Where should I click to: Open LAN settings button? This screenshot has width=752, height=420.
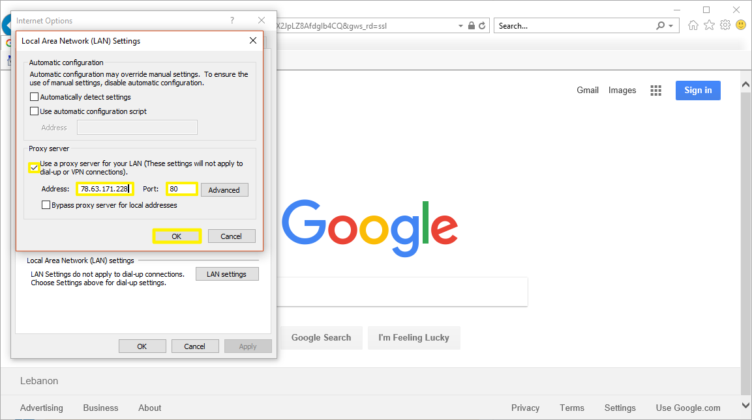point(227,274)
